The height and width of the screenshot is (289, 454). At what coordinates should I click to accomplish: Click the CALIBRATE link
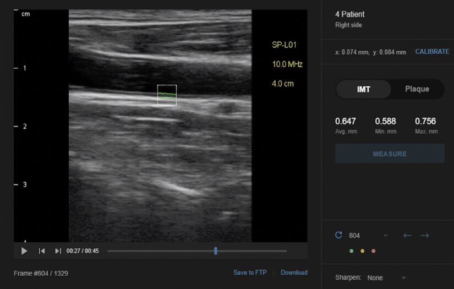coord(432,52)
